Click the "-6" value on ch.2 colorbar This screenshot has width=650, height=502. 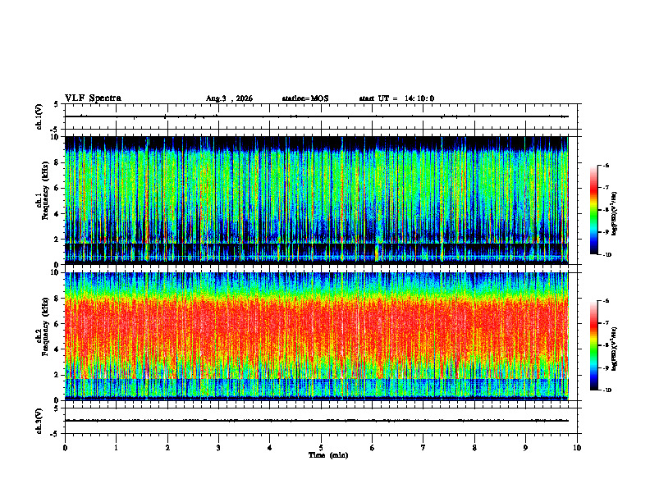click(607, 301)
